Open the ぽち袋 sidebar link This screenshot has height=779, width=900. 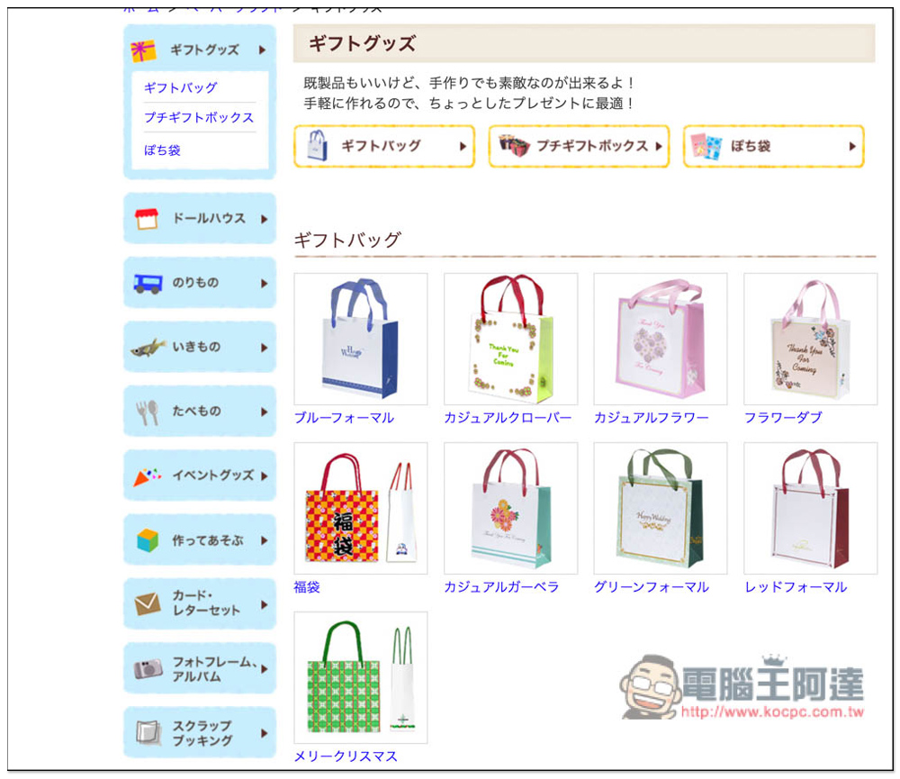(x=162, y=150)
